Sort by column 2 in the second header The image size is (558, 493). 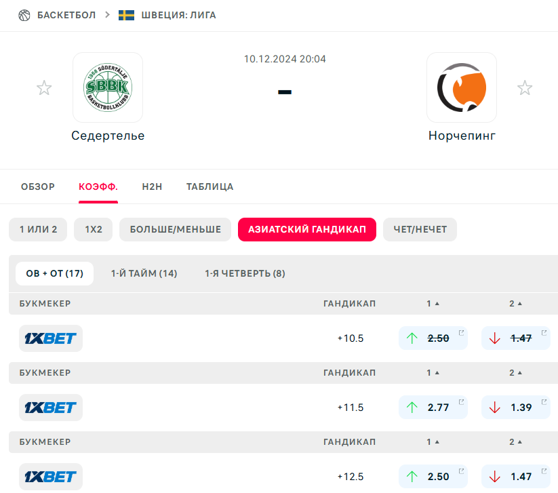tap(515, 373)
